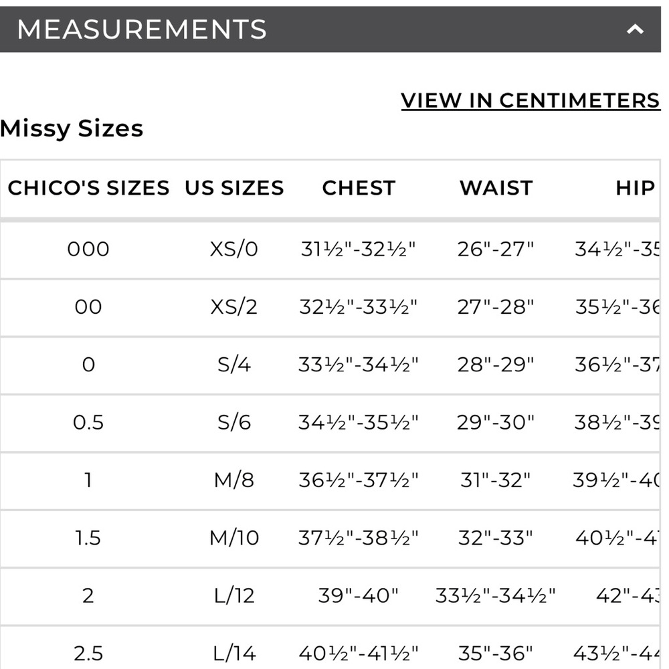Click the Chico's Sizes column header
Screen dimensions: 669x669
coord(88,188)
